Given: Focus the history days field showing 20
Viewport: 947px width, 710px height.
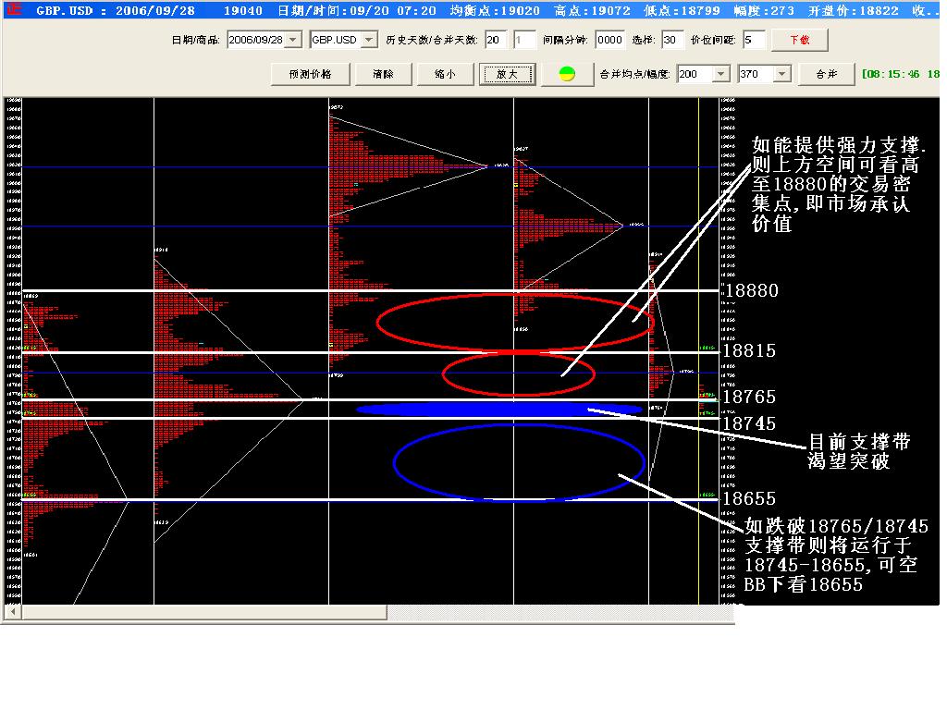Looking at the screenshot, I should [497, 40].
